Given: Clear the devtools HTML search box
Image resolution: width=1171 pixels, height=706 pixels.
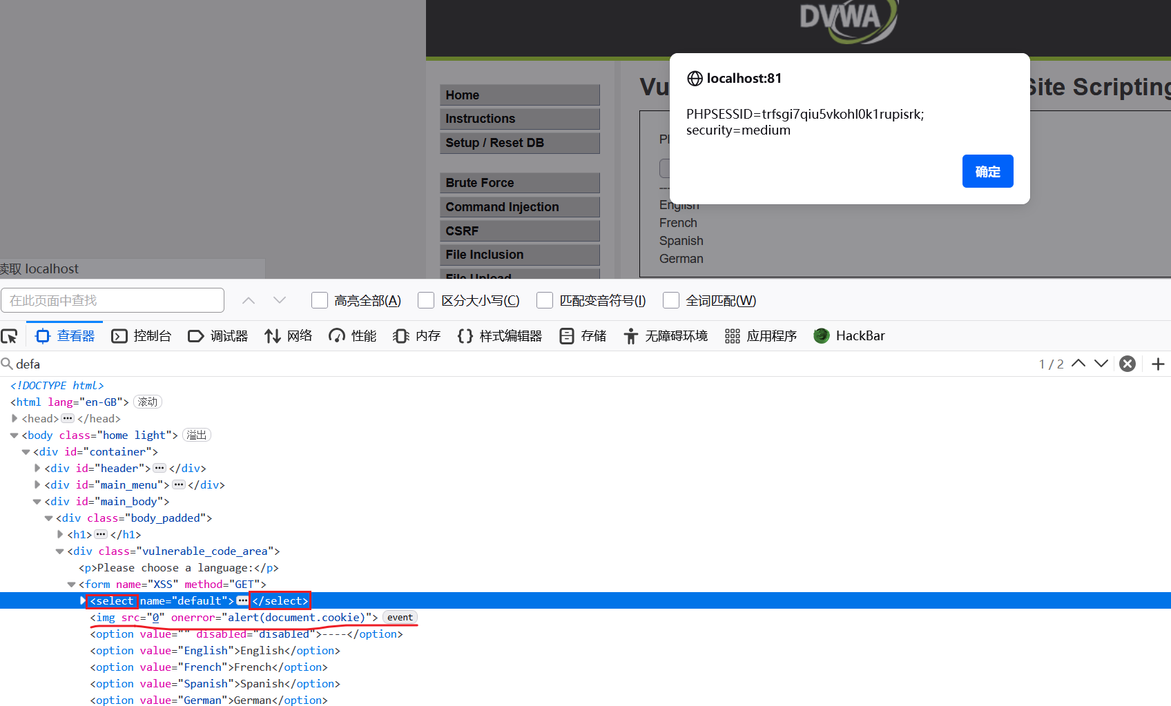Looking at the screenshot, I should [x=1127, y=364].
